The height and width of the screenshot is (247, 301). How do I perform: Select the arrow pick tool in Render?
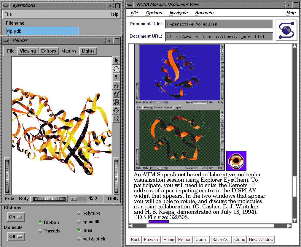[x=116, y=61]
